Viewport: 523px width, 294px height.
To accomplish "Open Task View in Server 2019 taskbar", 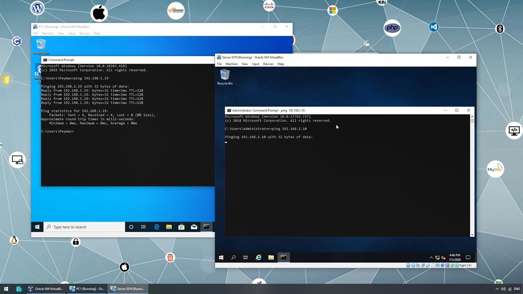I will (x=246, y=257).
